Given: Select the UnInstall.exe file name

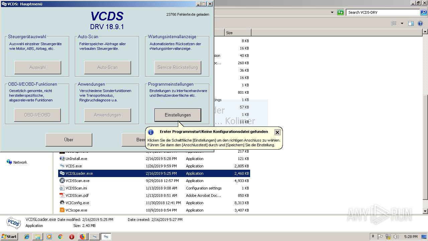Looking at the screenshot, I should pos(76,159).
